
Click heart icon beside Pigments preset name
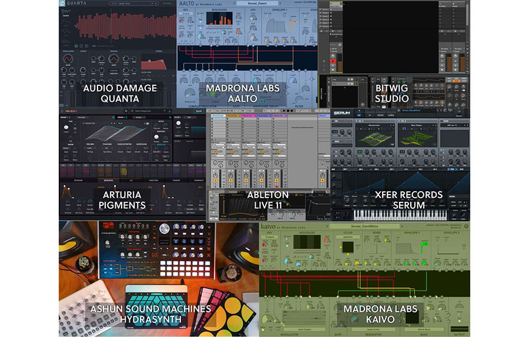[x=132, y=111]
